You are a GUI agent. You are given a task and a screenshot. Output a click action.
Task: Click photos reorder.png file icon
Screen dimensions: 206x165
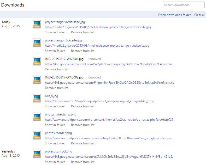pos(37,135)
